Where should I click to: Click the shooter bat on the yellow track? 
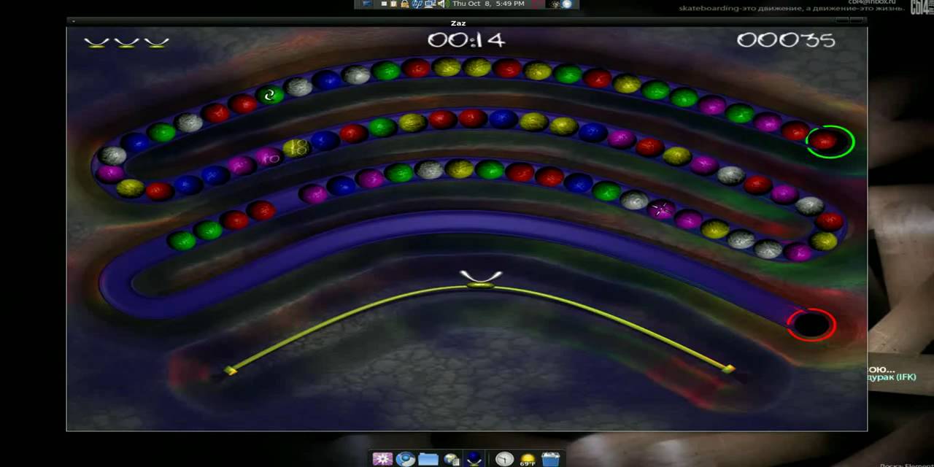pyautogui.click(x=481, y=279)
